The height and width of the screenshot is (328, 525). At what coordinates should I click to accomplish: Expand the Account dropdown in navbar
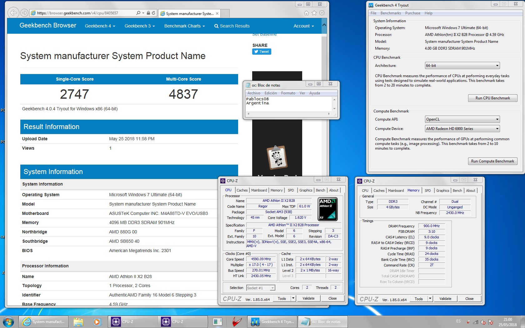tap(304, 26)
